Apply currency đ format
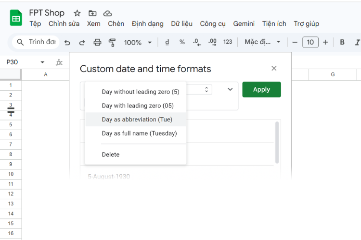This screenshot has height=240, width=361. pyautogui.click(x=167, y=42)
